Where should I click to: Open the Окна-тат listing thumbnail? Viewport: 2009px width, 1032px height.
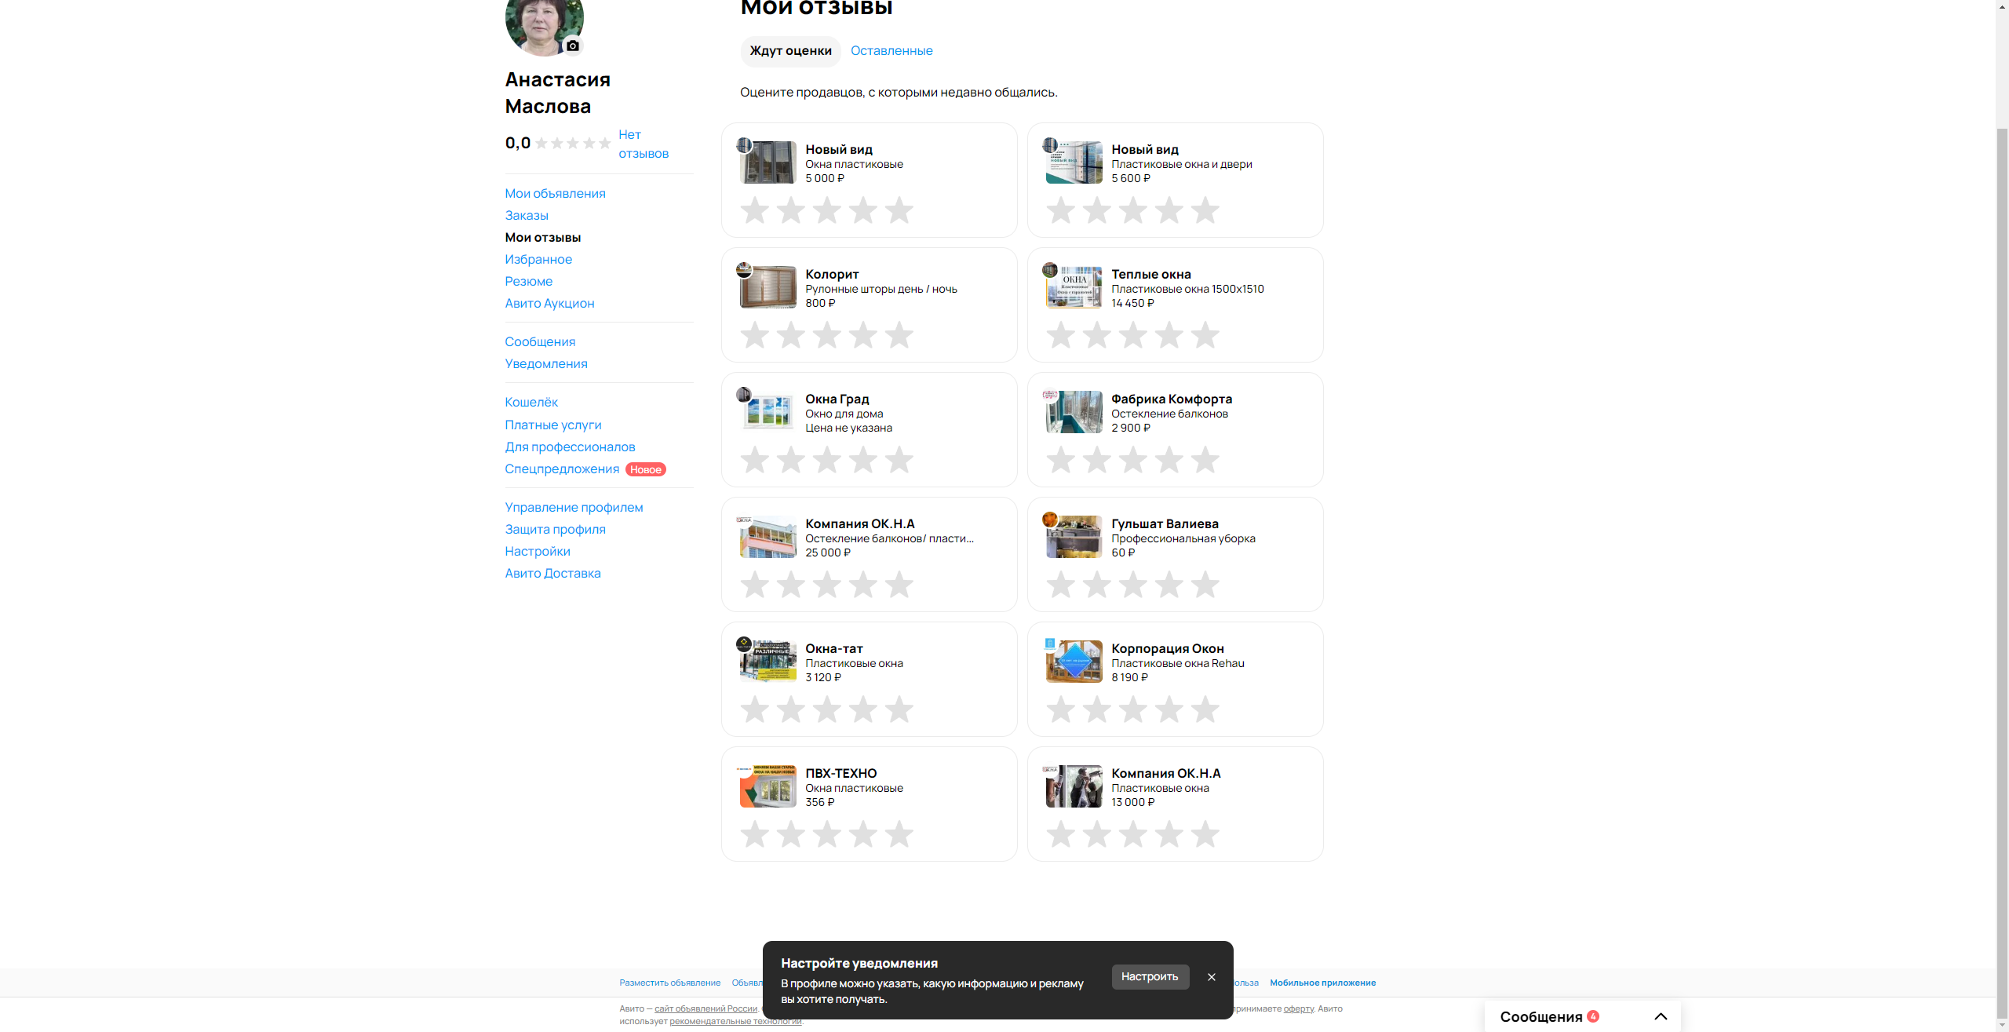pyautogui.click(x=768, y=662)
